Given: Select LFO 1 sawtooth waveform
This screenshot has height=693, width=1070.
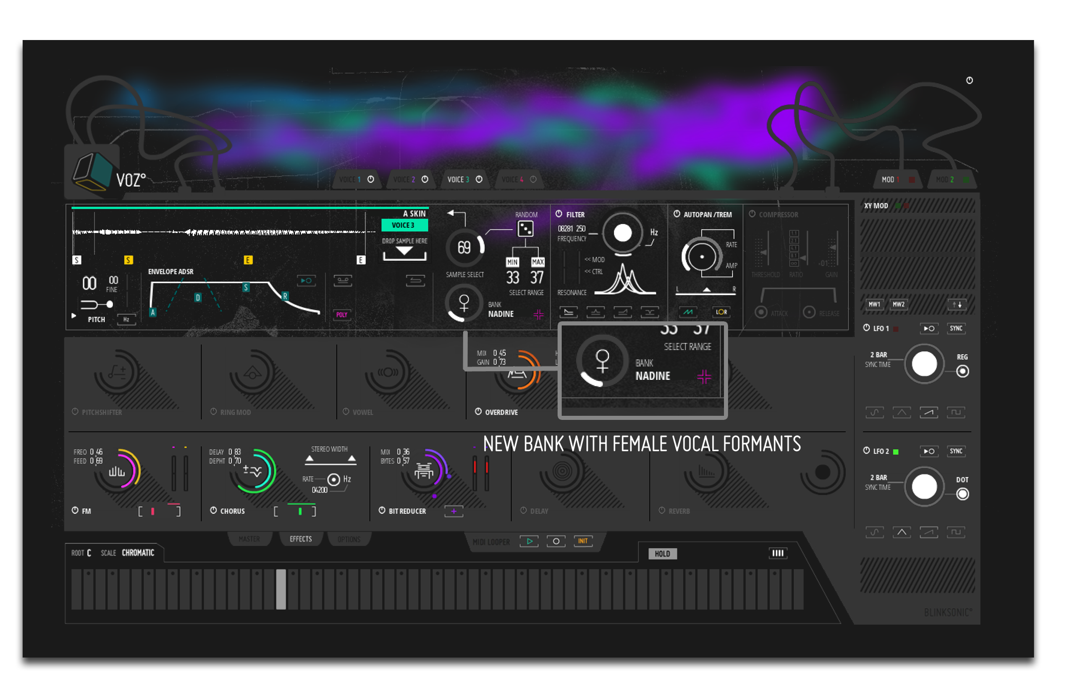Looking at the screenshot, I should [929, 412].
